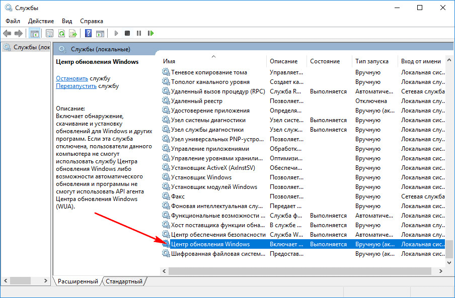This screenshot has height=298, width=455.
Task: Click the Локальная сис... logon of Шифрованная файловая система
Action: click(423, 254)
